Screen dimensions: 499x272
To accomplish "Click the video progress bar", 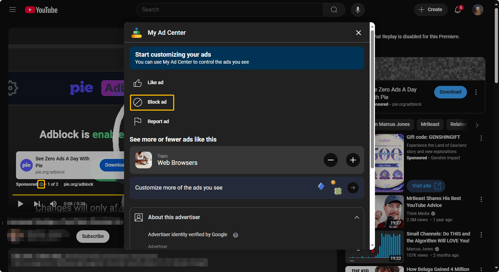I will click(x=68, y=195).
